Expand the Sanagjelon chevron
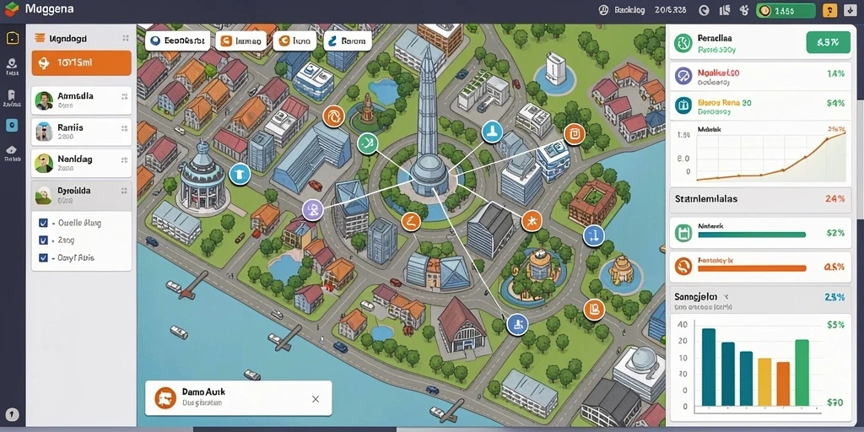Screen dimensions: 864x432 (726, 296)
